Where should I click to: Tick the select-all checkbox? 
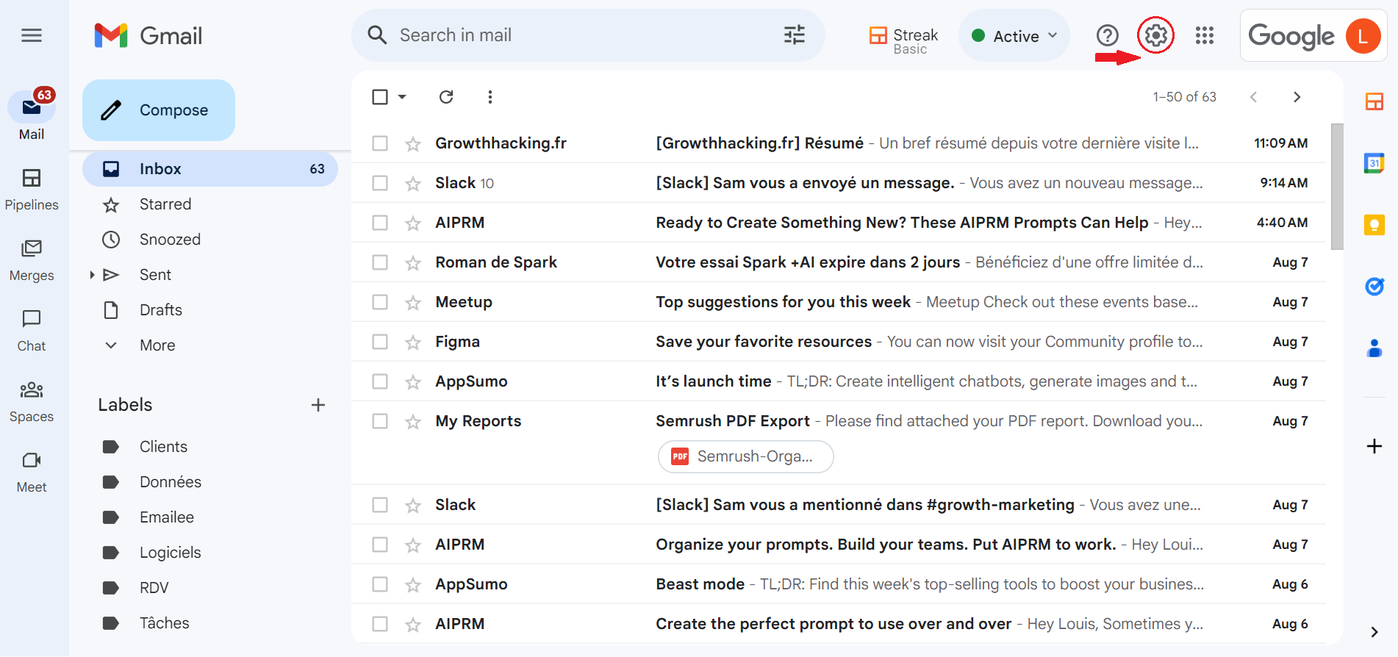[380, 97]
